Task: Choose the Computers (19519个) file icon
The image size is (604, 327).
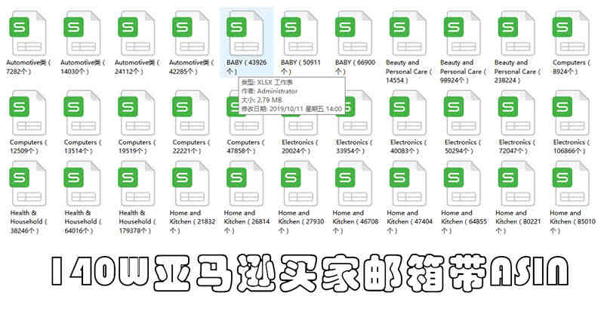Action: (137, 113)
